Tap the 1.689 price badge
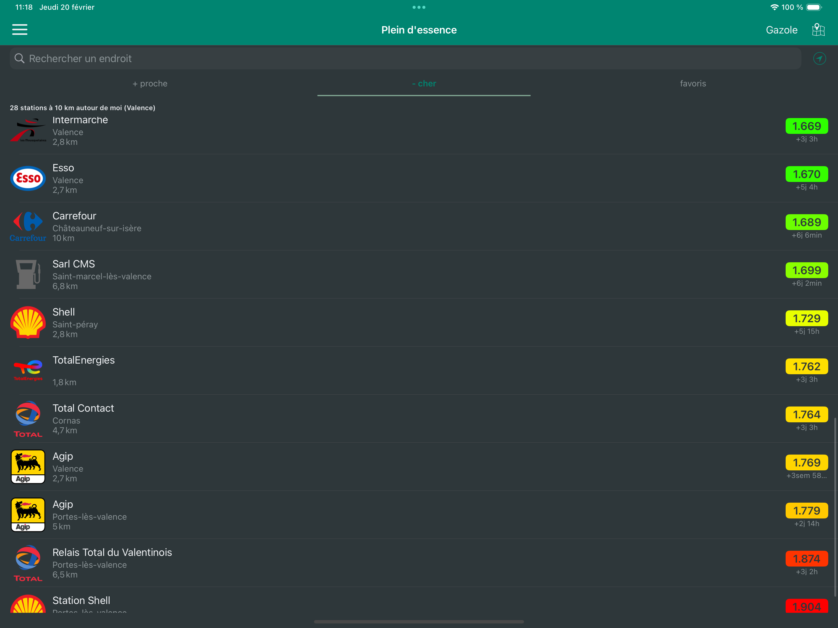This screenshot has width=838, height=628. [807, 222]
